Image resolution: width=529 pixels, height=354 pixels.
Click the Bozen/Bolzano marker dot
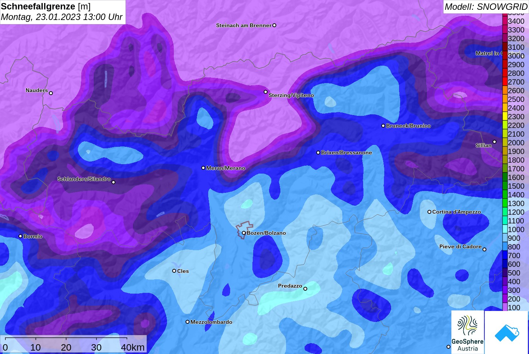[x=244, y=233]
